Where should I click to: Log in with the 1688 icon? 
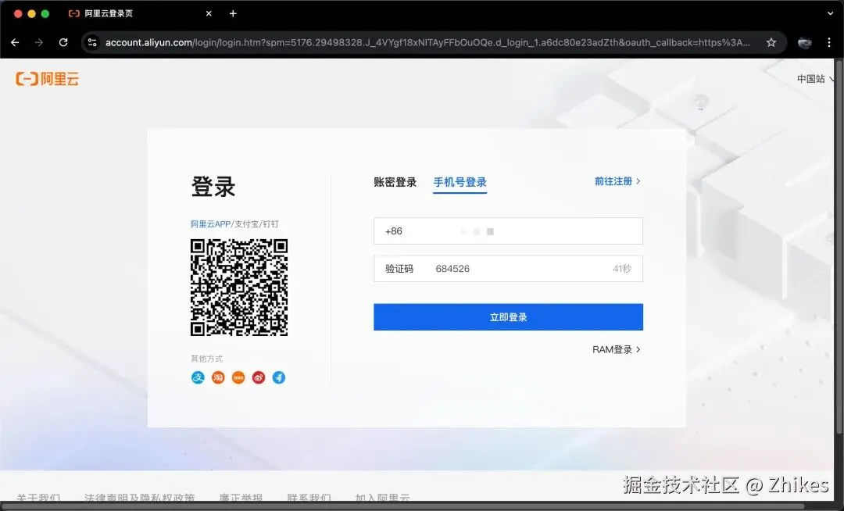[238, 377]
